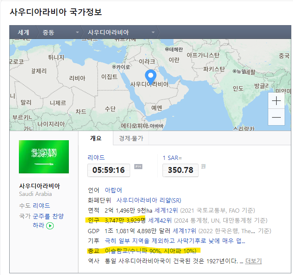Click the 사우디아라비아 국가정보 heading

tap(56, 12)
